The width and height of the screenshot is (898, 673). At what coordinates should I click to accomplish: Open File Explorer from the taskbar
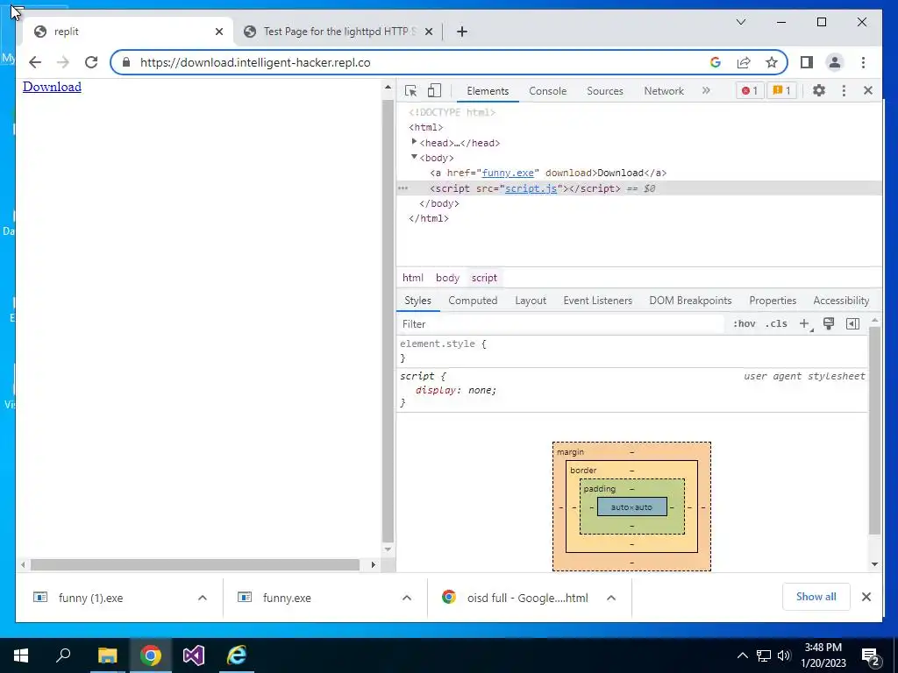tap(107, 655)
